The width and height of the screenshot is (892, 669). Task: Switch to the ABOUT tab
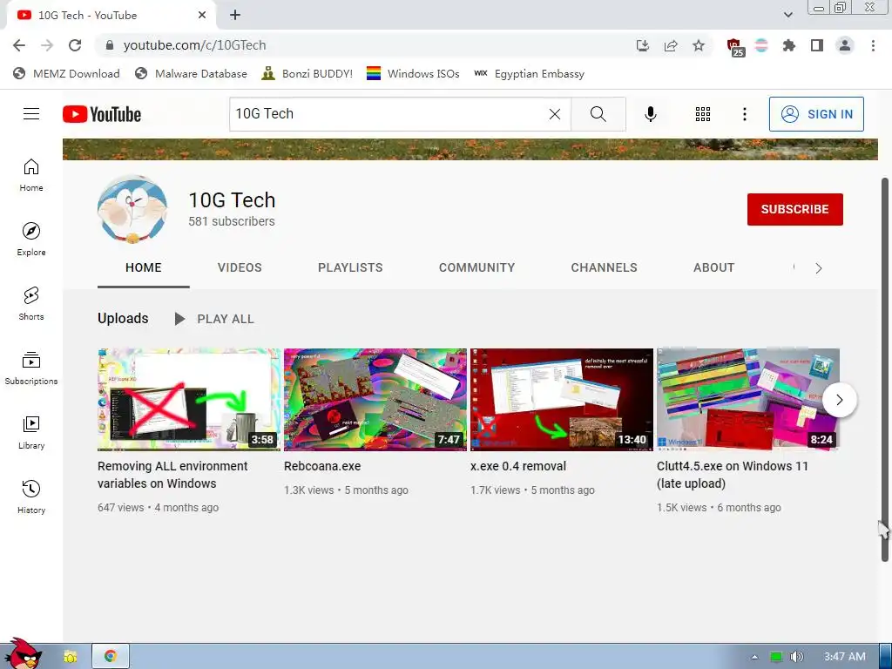pos(713,268)
